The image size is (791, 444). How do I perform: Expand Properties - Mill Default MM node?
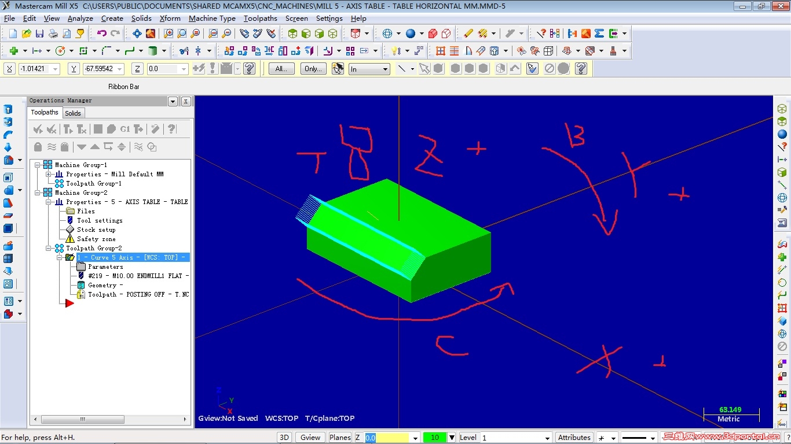point(49,174)
